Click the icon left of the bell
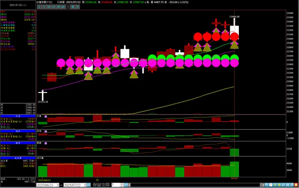The height and width of the screenshot is (188, 299). tap(292, 185)
